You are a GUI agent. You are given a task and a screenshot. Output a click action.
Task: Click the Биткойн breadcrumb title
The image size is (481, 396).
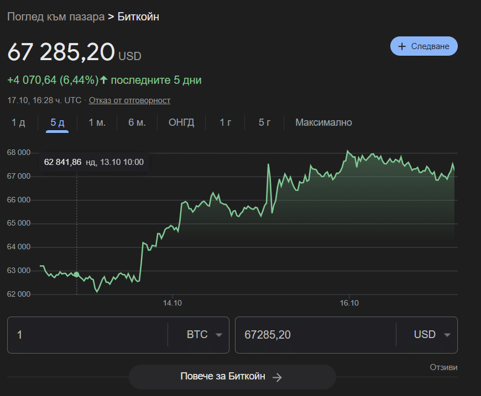click(138, 17)
